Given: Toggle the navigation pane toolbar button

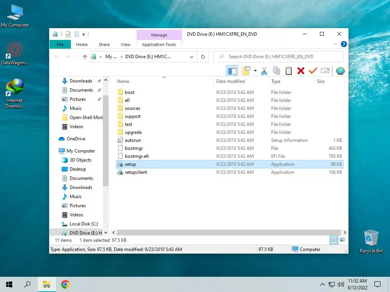Looking at the screenshot, I should (232, 71).
